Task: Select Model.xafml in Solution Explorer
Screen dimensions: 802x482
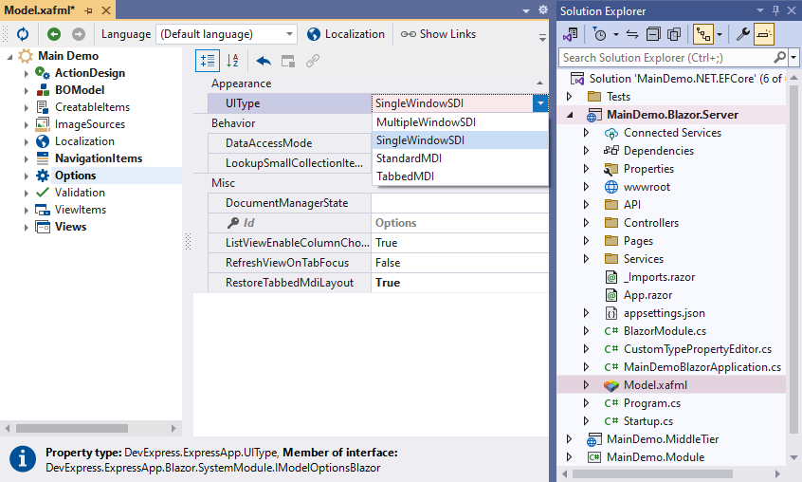Action: 655,385
